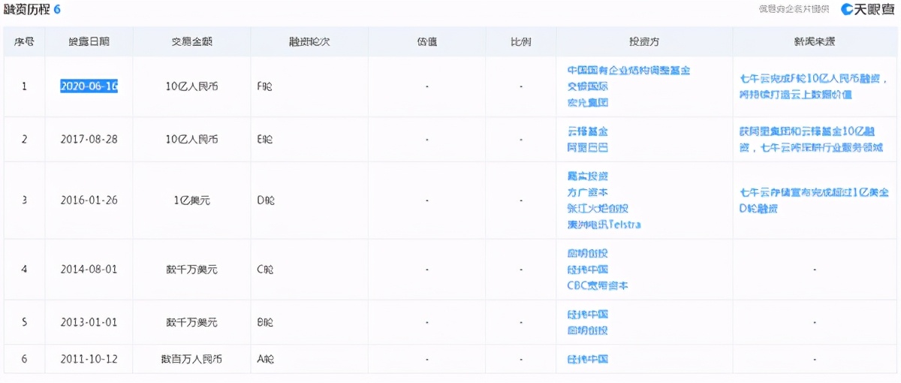Select the date 2014-08-01
The image size is (901, 383).
coord(89,270)
